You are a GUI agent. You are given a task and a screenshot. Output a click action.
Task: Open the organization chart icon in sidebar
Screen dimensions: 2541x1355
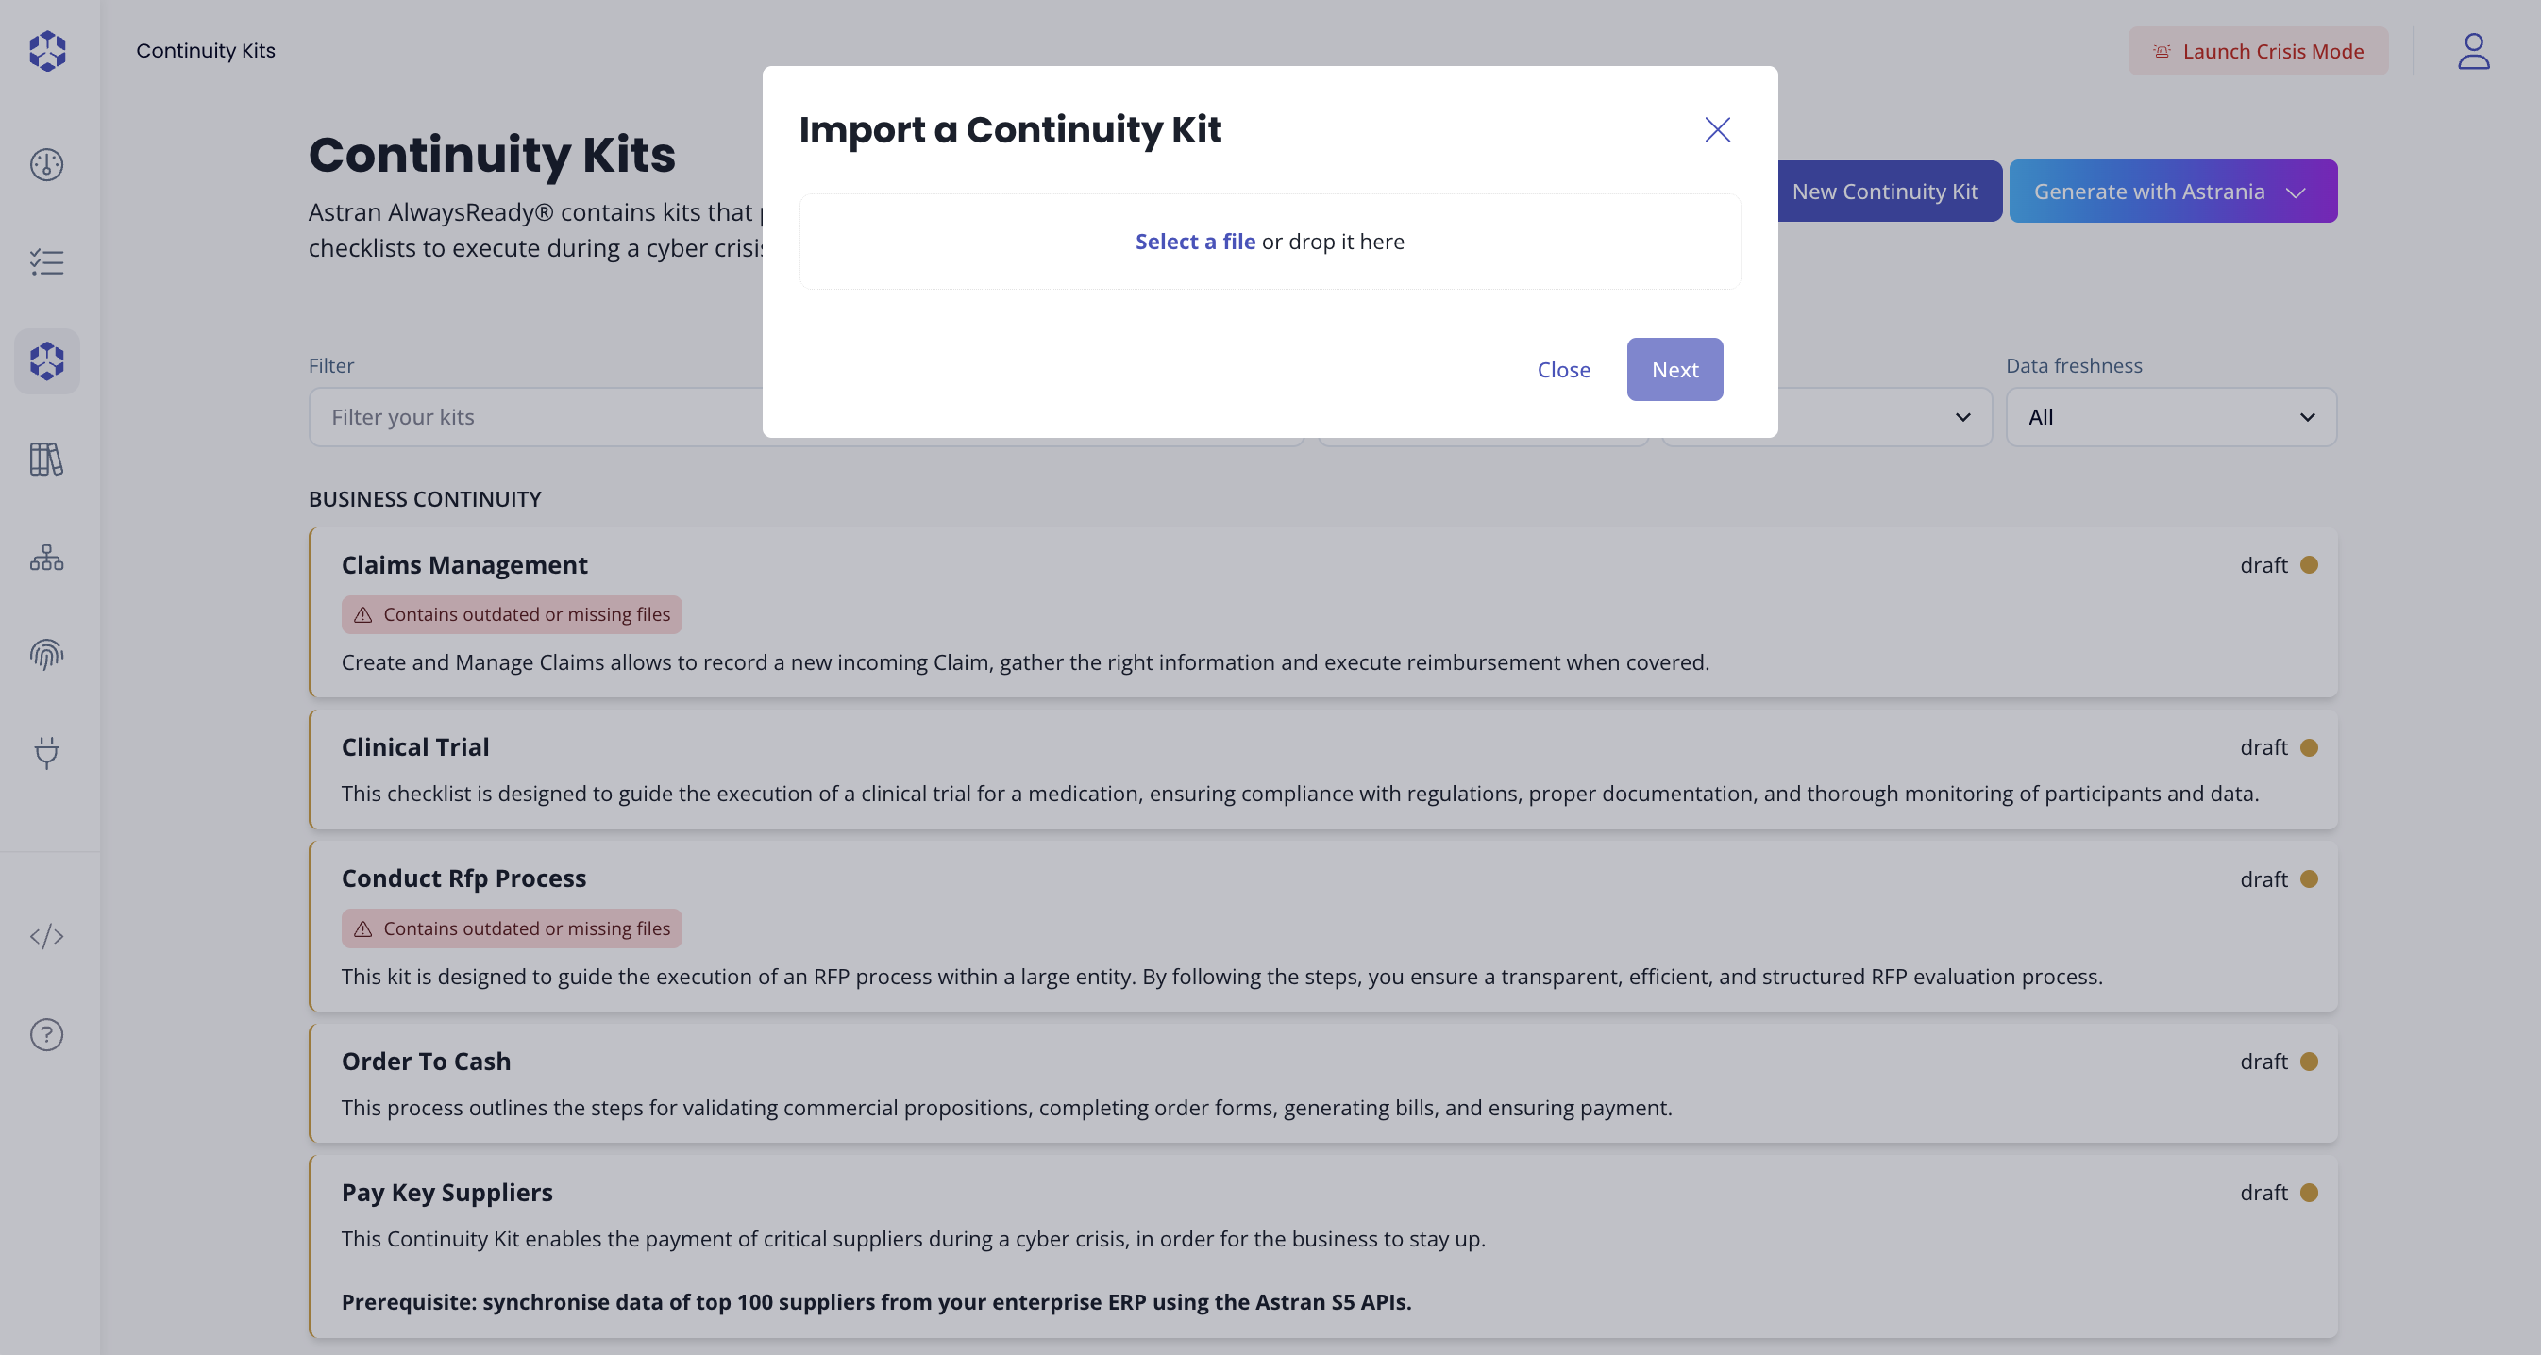pos(46,559)
